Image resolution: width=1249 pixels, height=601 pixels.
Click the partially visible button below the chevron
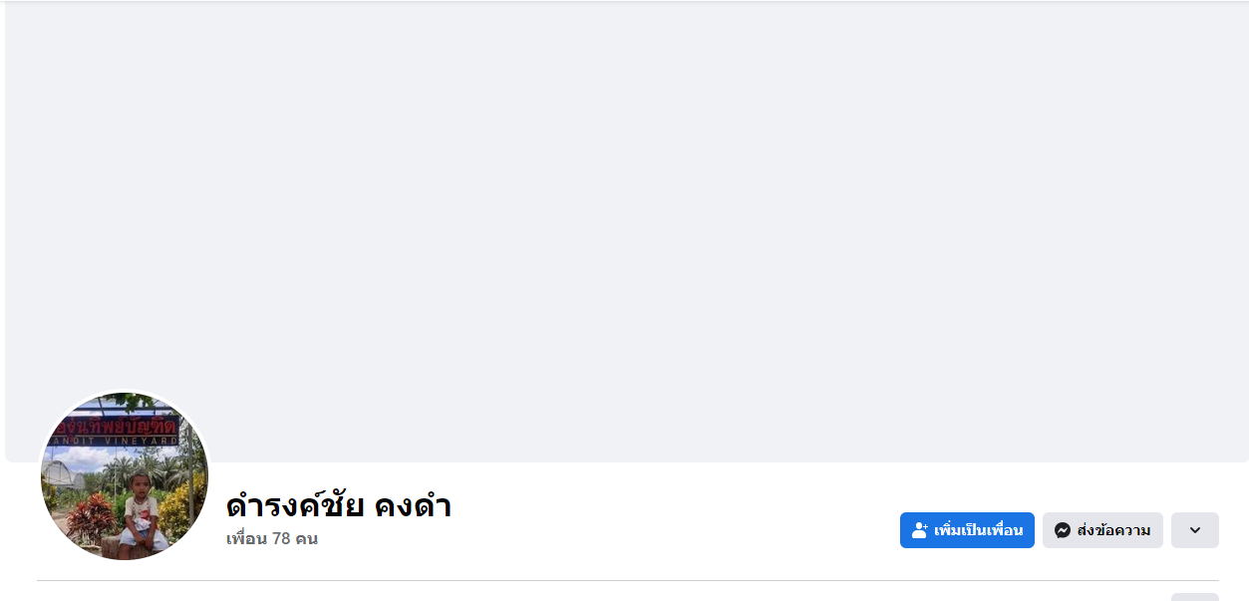pyautogui.click(x=1194, y=596)
